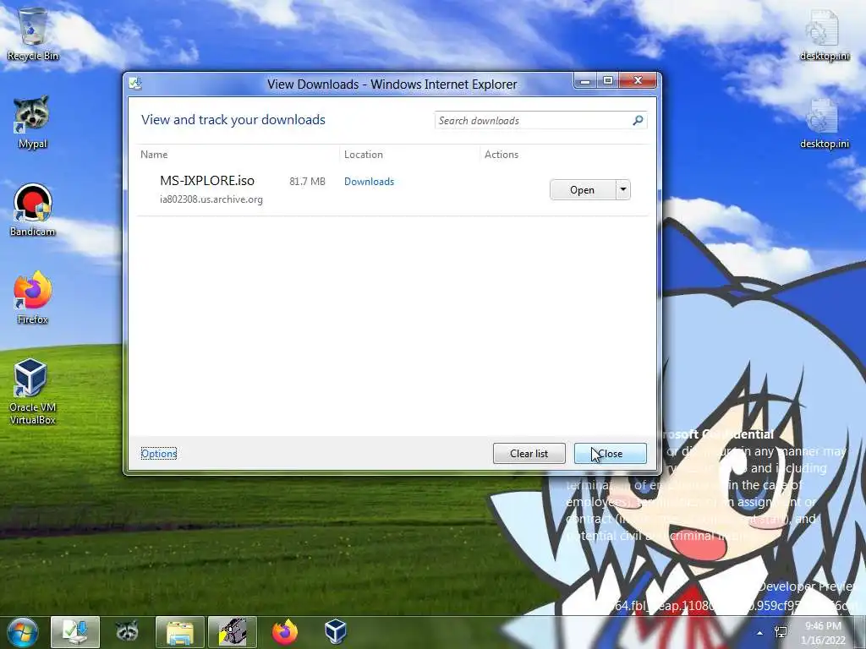
Task: Click the Location column header
Action: click(364, 155)
